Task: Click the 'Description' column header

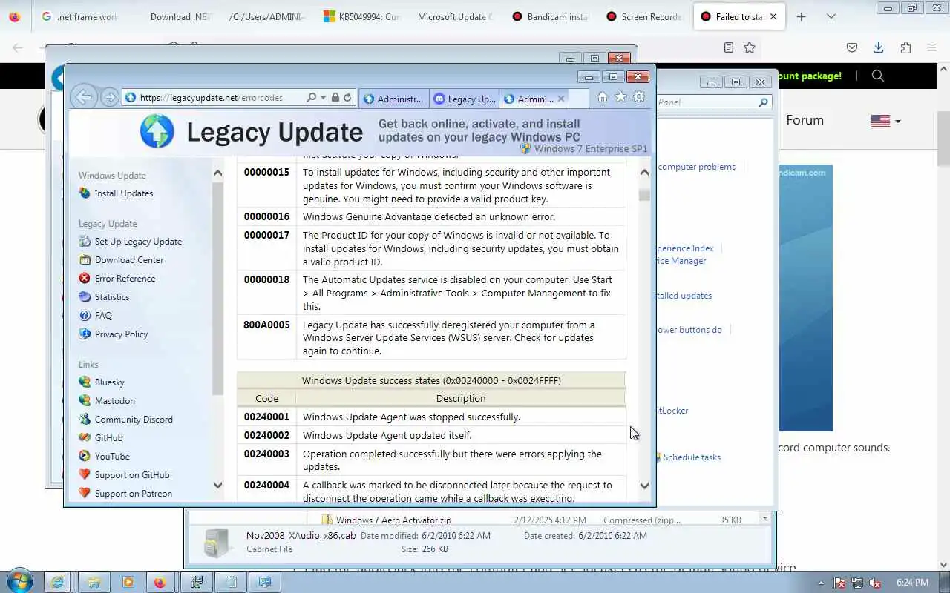Action: (x=461, y=398)
